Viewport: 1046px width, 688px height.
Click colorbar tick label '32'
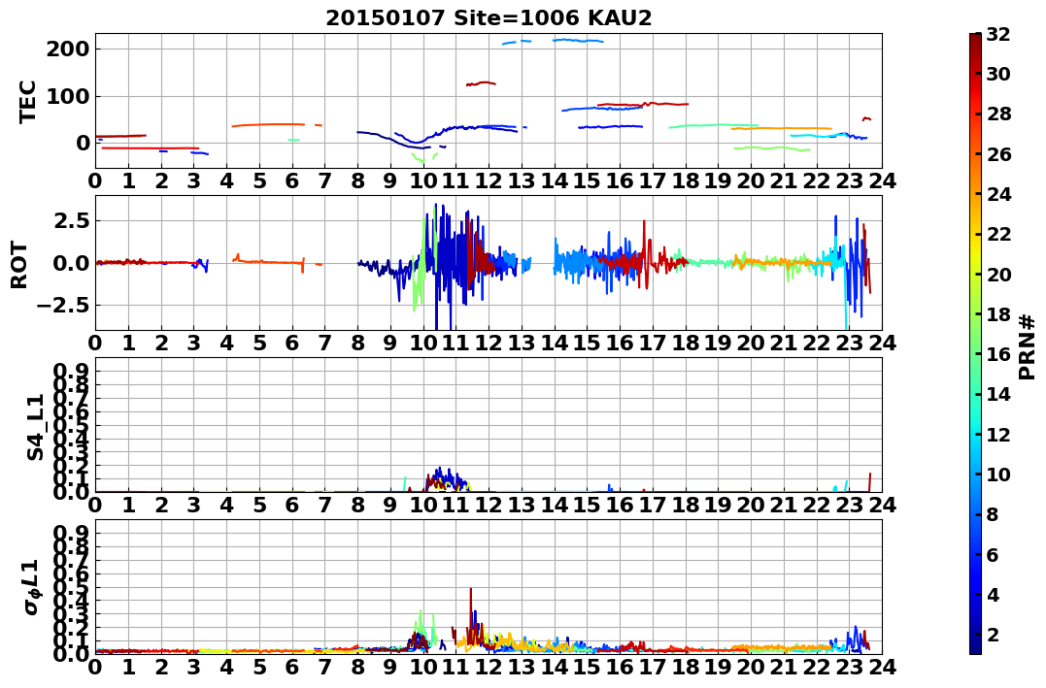[998, 34]
